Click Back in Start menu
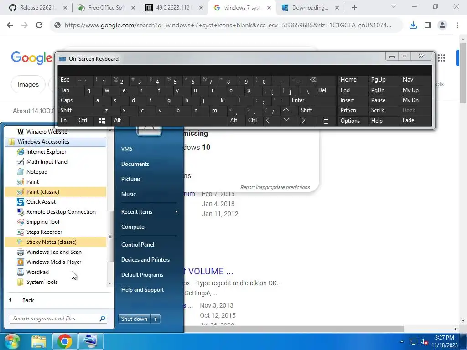This screenshot has width=467, height=350. (x=28, y=300)
